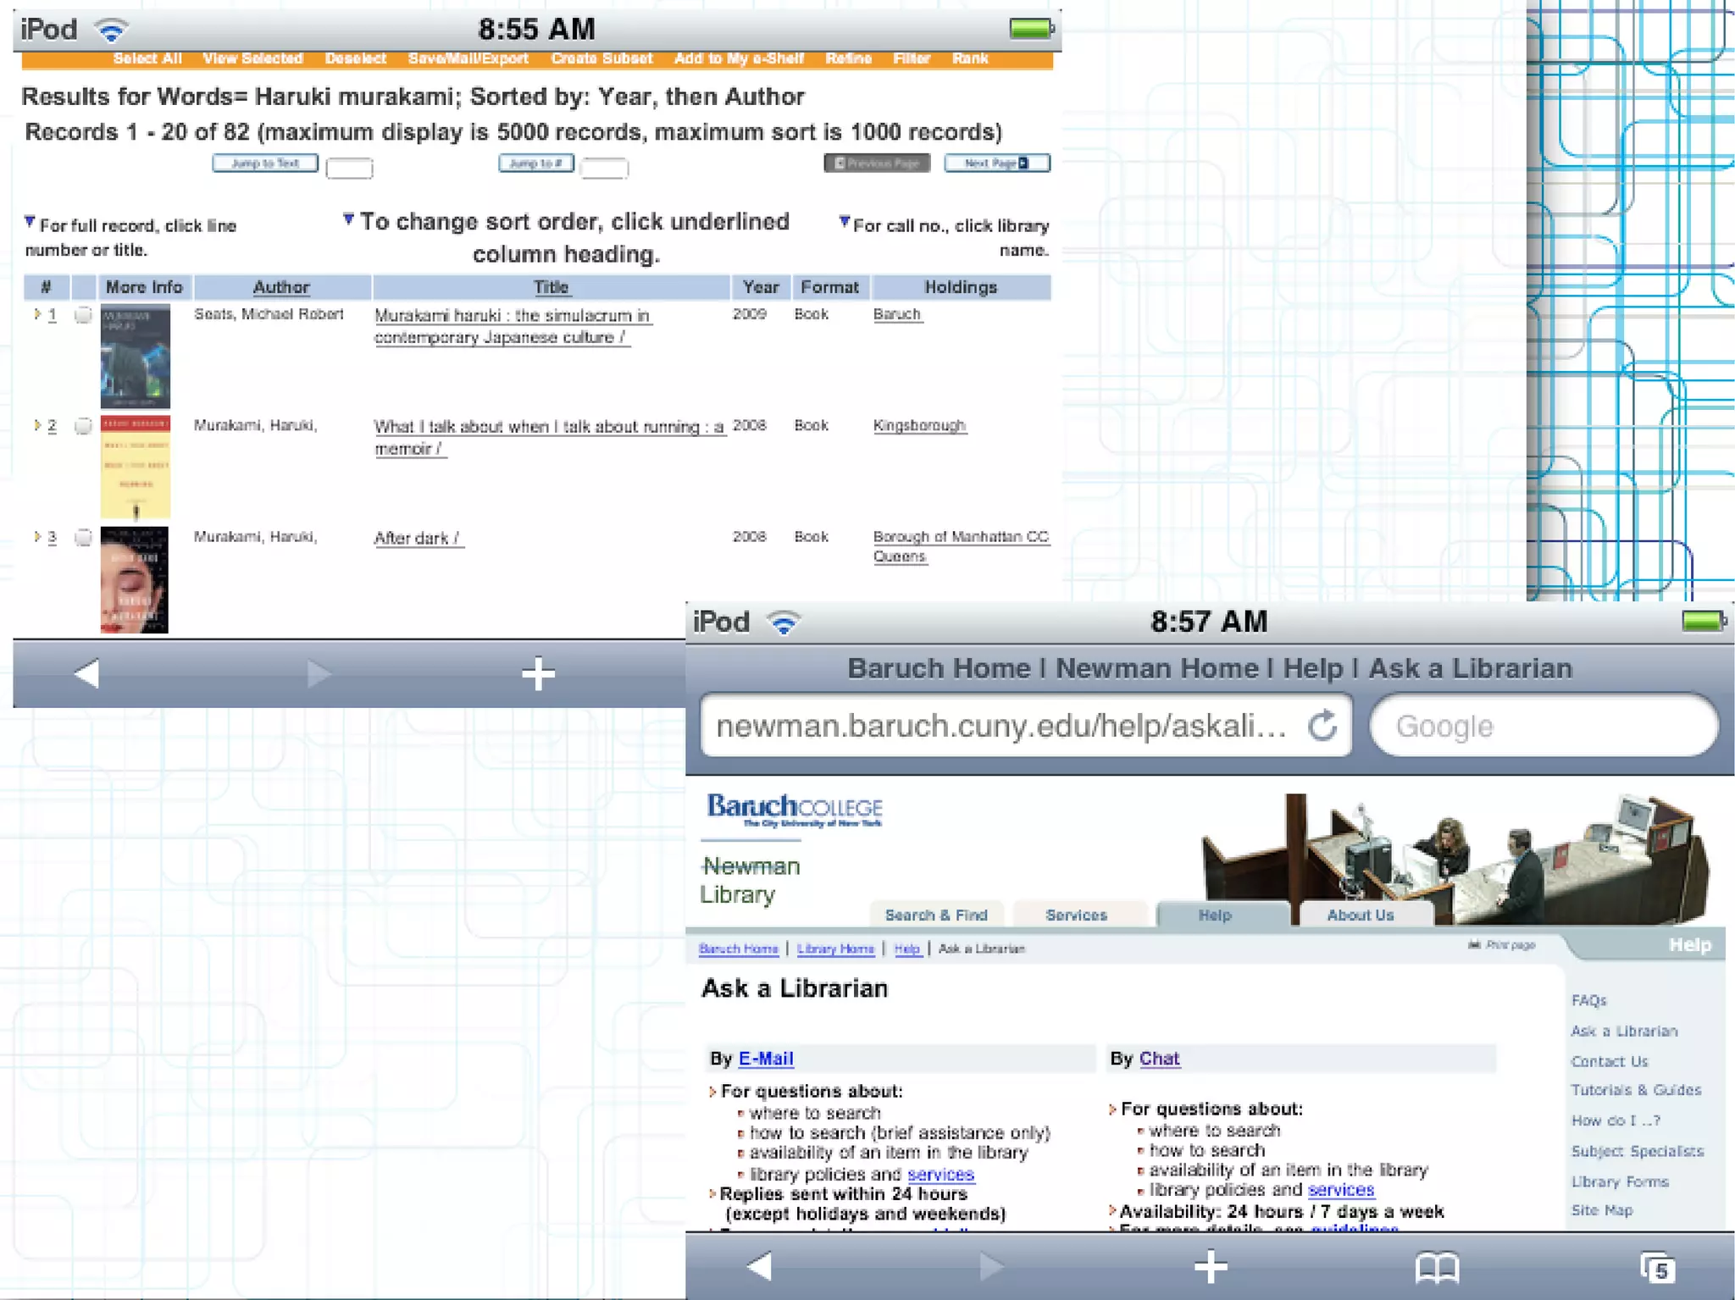Check the box for record 1
This screenshot has width=1735, height=1300.
click(83, 315)
